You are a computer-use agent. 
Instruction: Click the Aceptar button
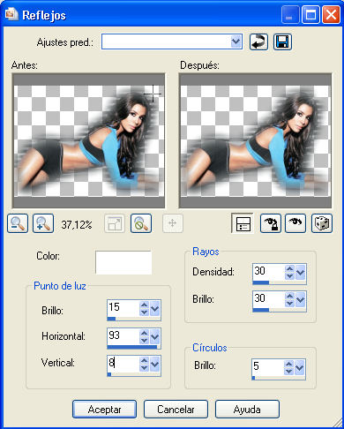(104, 410)
